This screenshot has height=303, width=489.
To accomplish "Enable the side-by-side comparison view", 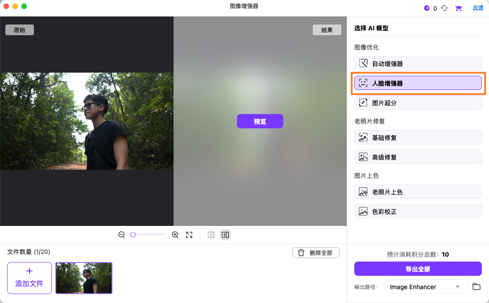I will coord(225,234).
